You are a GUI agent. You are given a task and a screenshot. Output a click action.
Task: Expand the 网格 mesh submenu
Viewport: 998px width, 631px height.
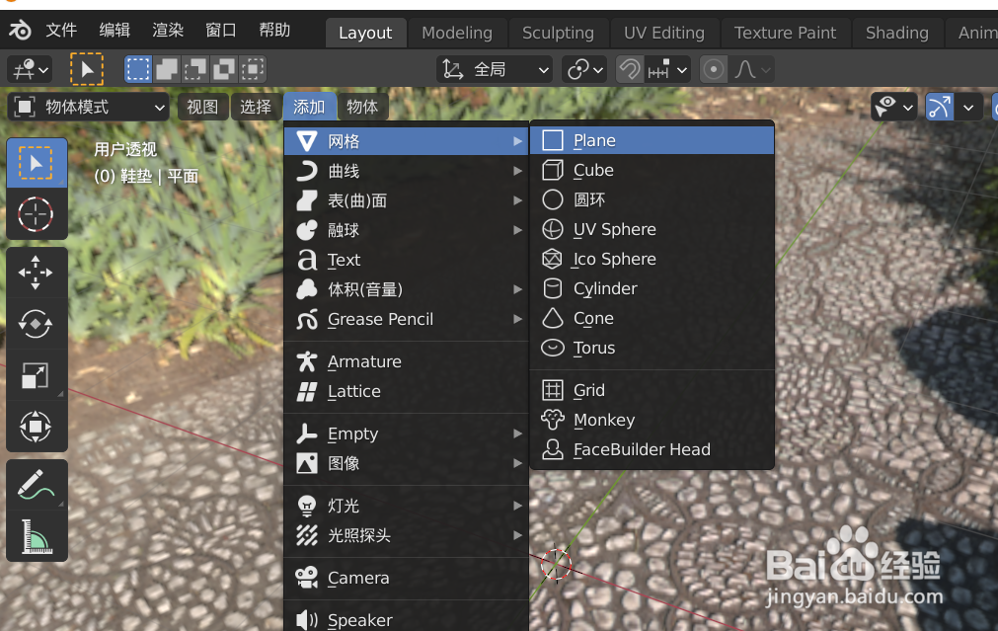[407, 141]
